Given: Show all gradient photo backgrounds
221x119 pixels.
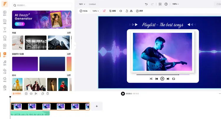Looking at the screenshot, I should point(69,54).
